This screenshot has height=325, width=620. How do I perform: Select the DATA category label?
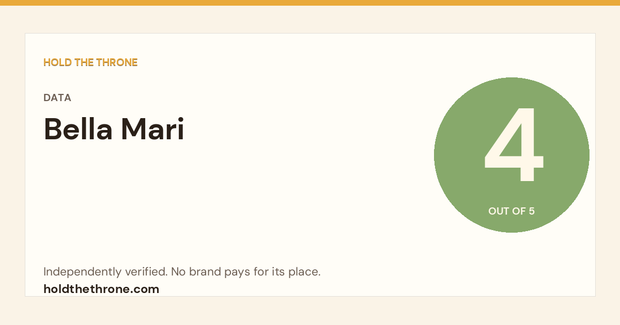click(57, 98)
